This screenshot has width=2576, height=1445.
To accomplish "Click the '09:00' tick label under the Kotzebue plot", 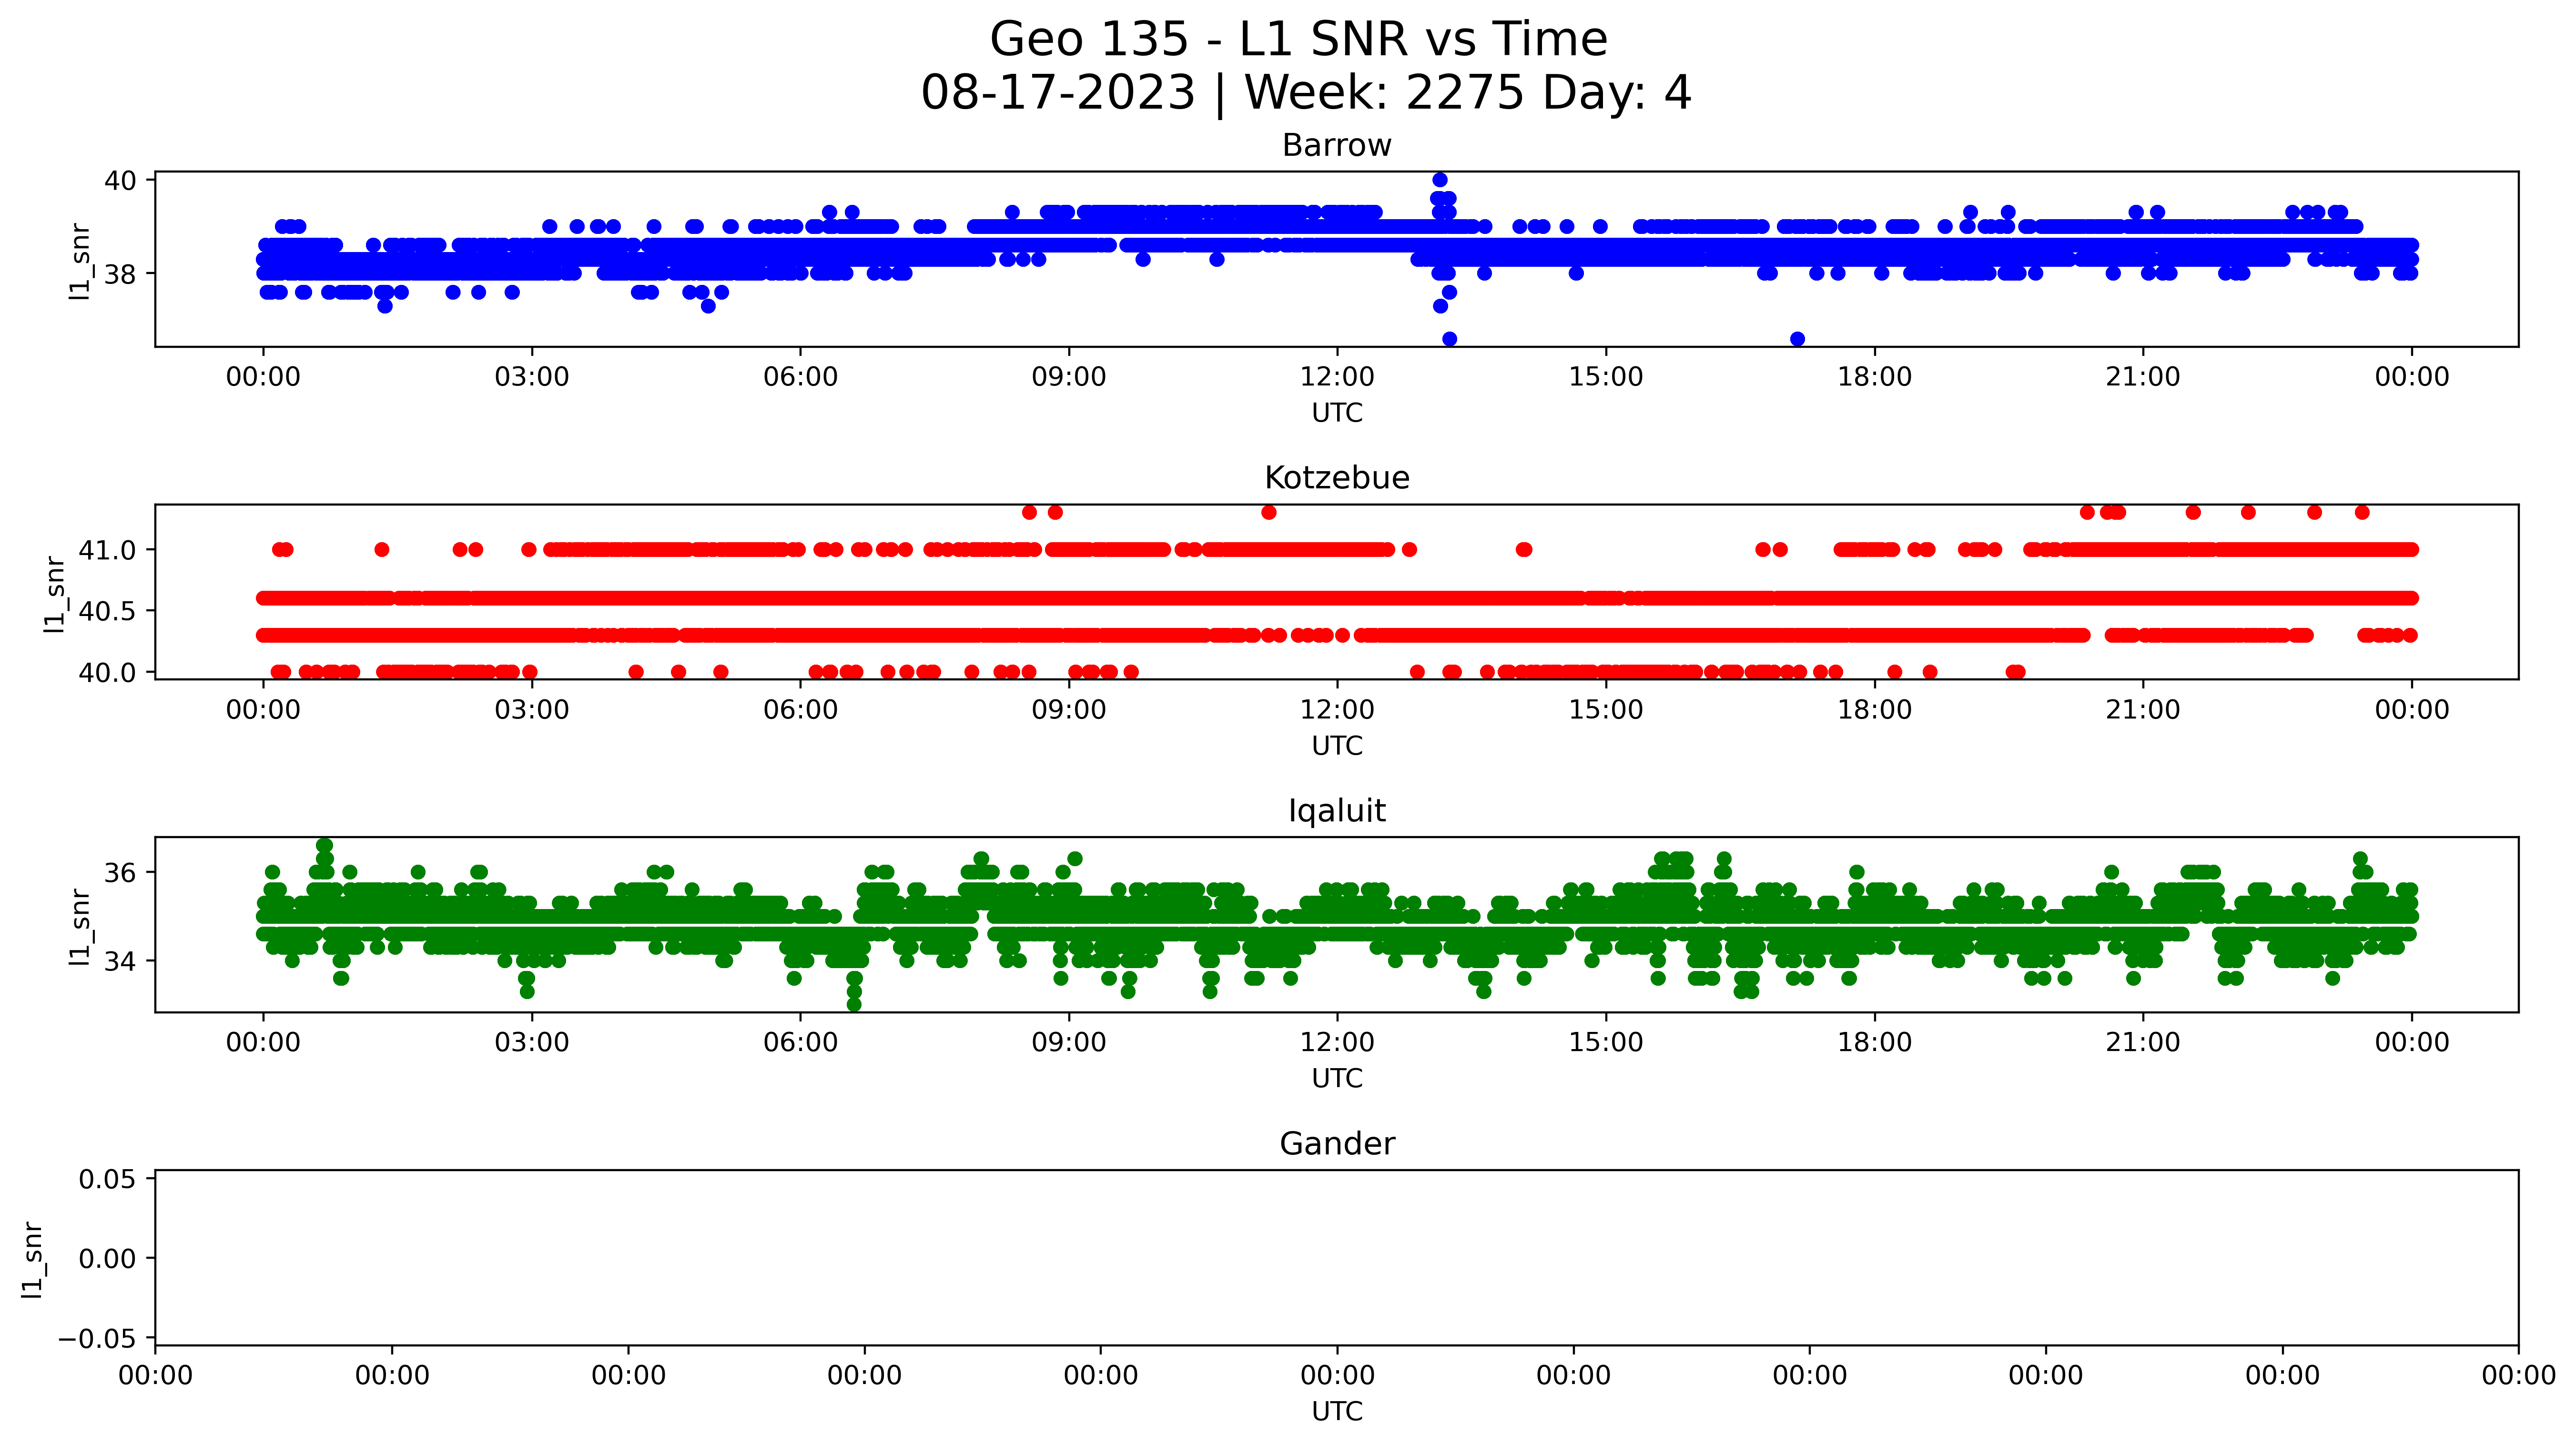I will pos(1069,711).
